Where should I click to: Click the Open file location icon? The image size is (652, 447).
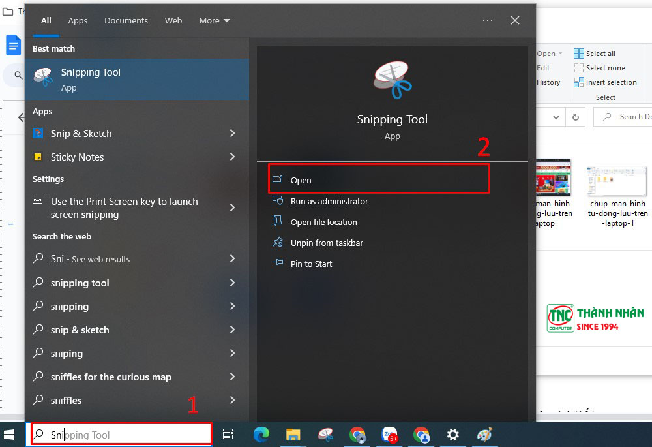click(277, 221)
